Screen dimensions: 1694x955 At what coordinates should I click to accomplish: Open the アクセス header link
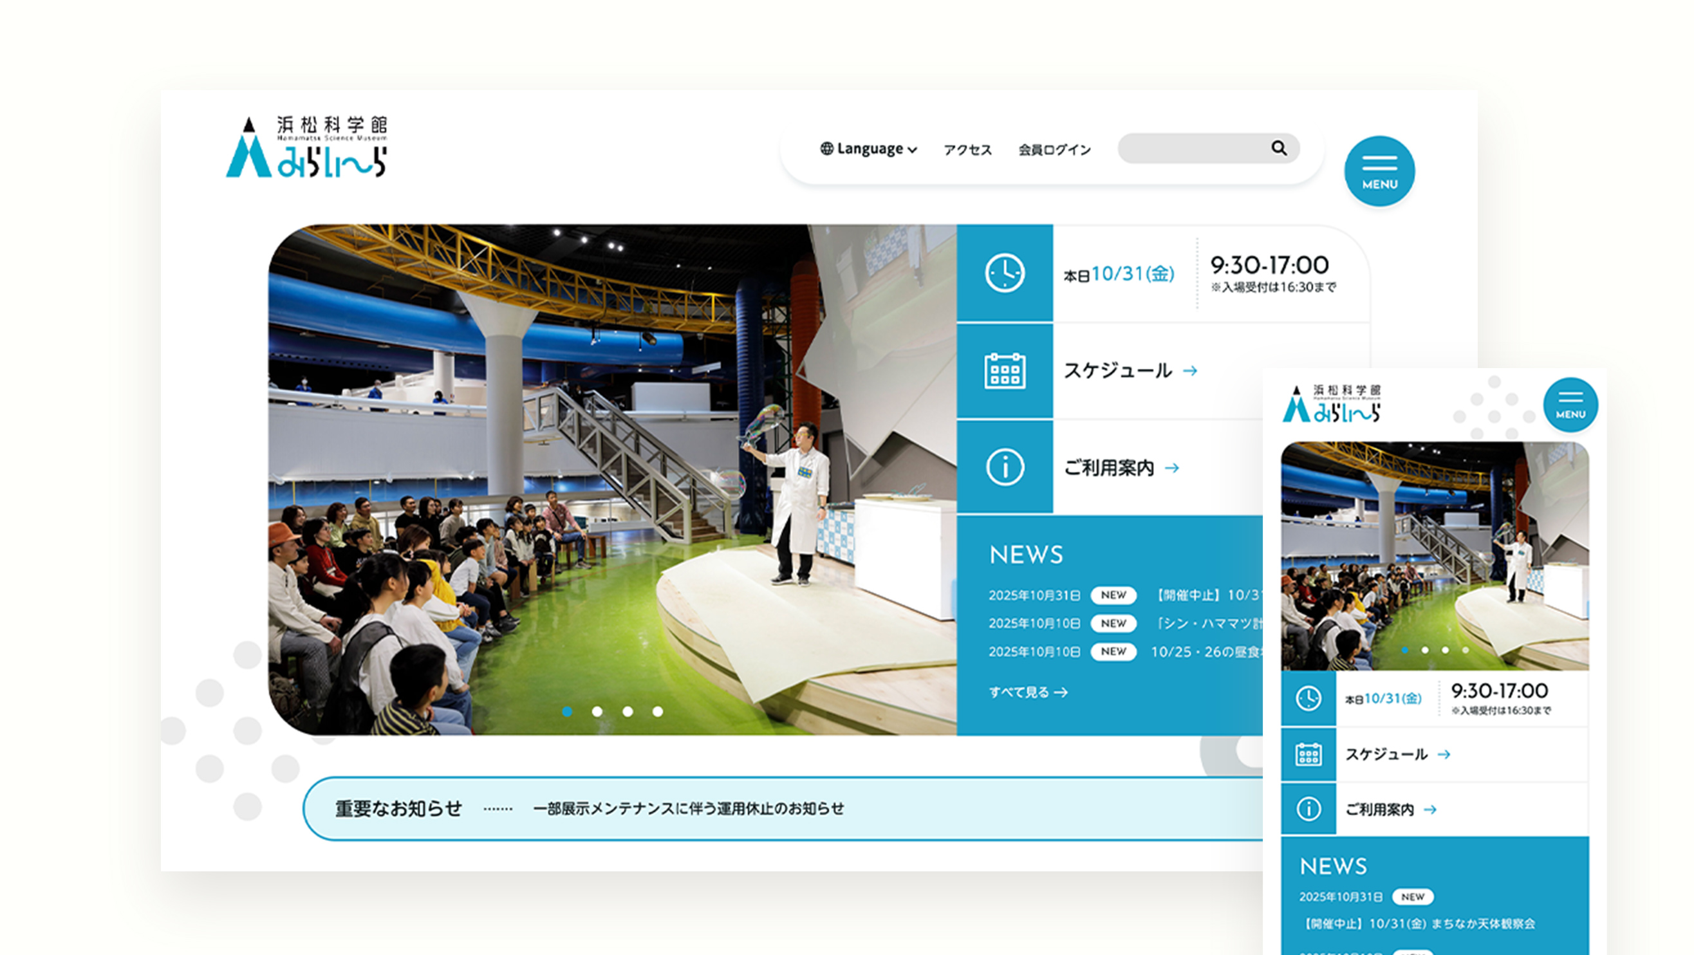click(967, 150)
